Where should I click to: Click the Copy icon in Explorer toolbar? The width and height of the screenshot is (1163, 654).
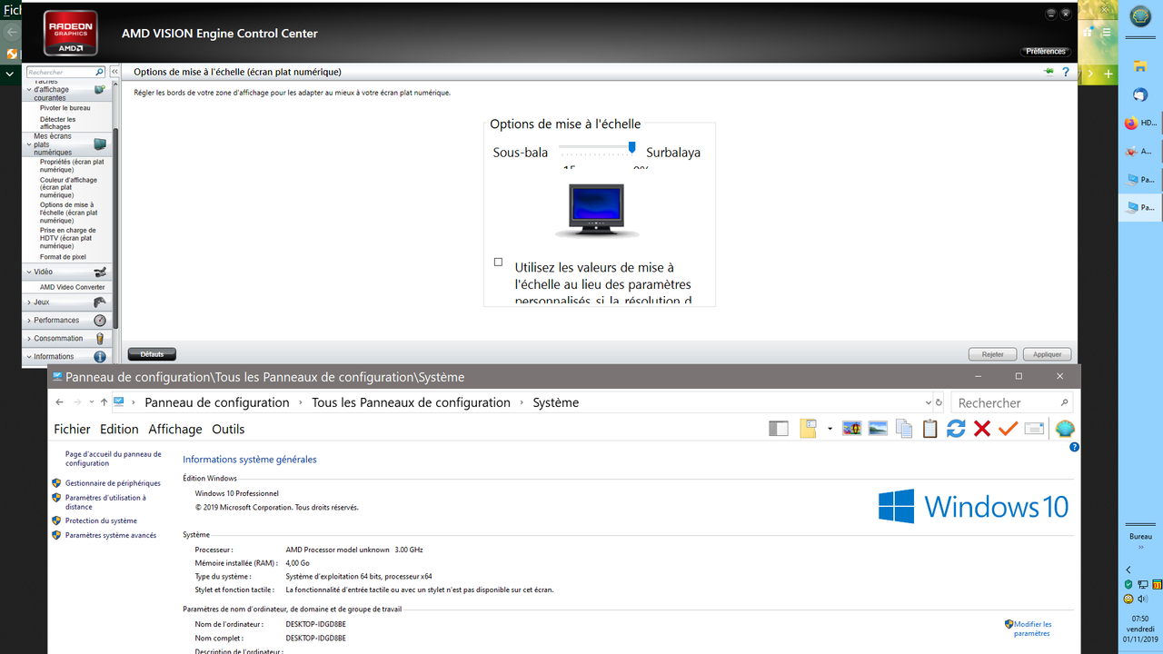(904, 429)
